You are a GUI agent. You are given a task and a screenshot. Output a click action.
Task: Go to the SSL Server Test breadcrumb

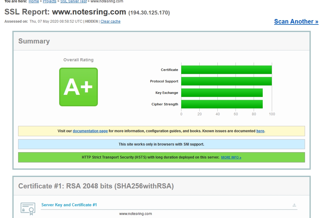point(73,2)
